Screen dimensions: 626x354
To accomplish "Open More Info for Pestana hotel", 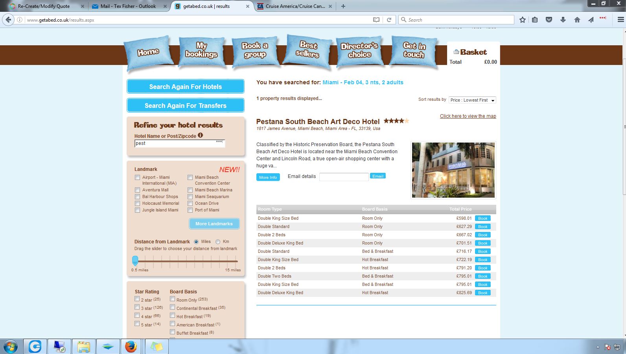I will pos(268,177).
